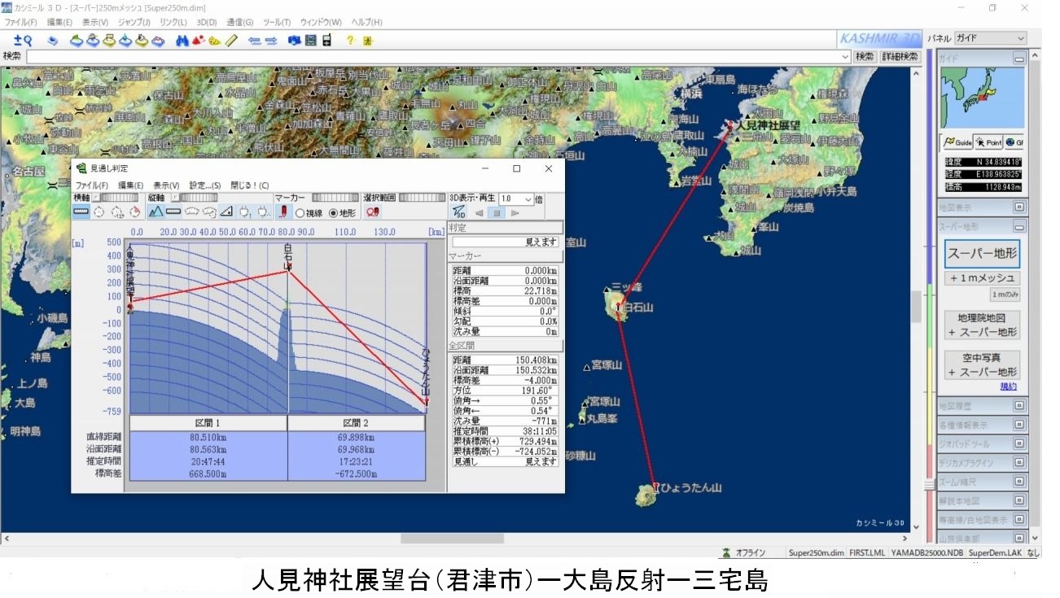This screenshot has height=598, width=1060.
Task: Click the 3D view icon in 見通し判定
Action: pyautogui.click(x=458, y=212)
